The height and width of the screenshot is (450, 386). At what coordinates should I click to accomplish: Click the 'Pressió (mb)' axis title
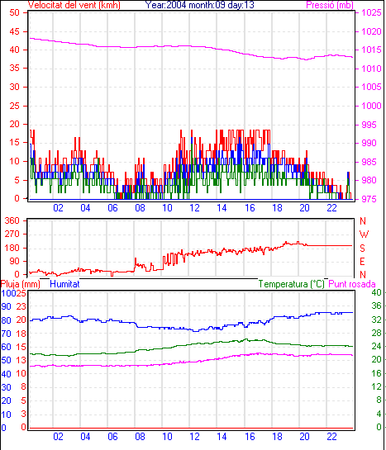[x=330, y=5]
